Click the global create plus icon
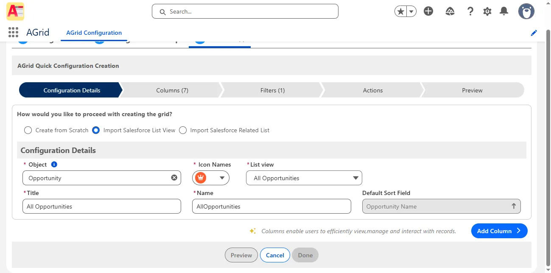The height and width of the screenshot is (273, 551). [x=428, y=11]
